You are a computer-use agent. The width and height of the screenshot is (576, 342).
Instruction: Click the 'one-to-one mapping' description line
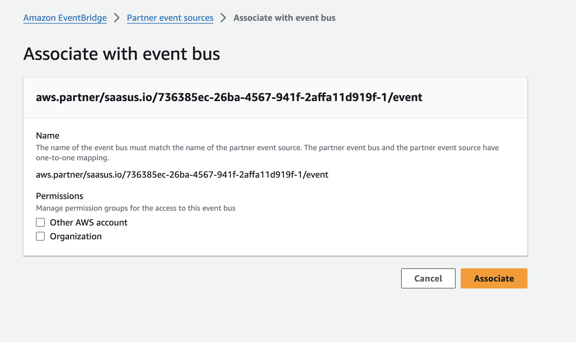72,158
